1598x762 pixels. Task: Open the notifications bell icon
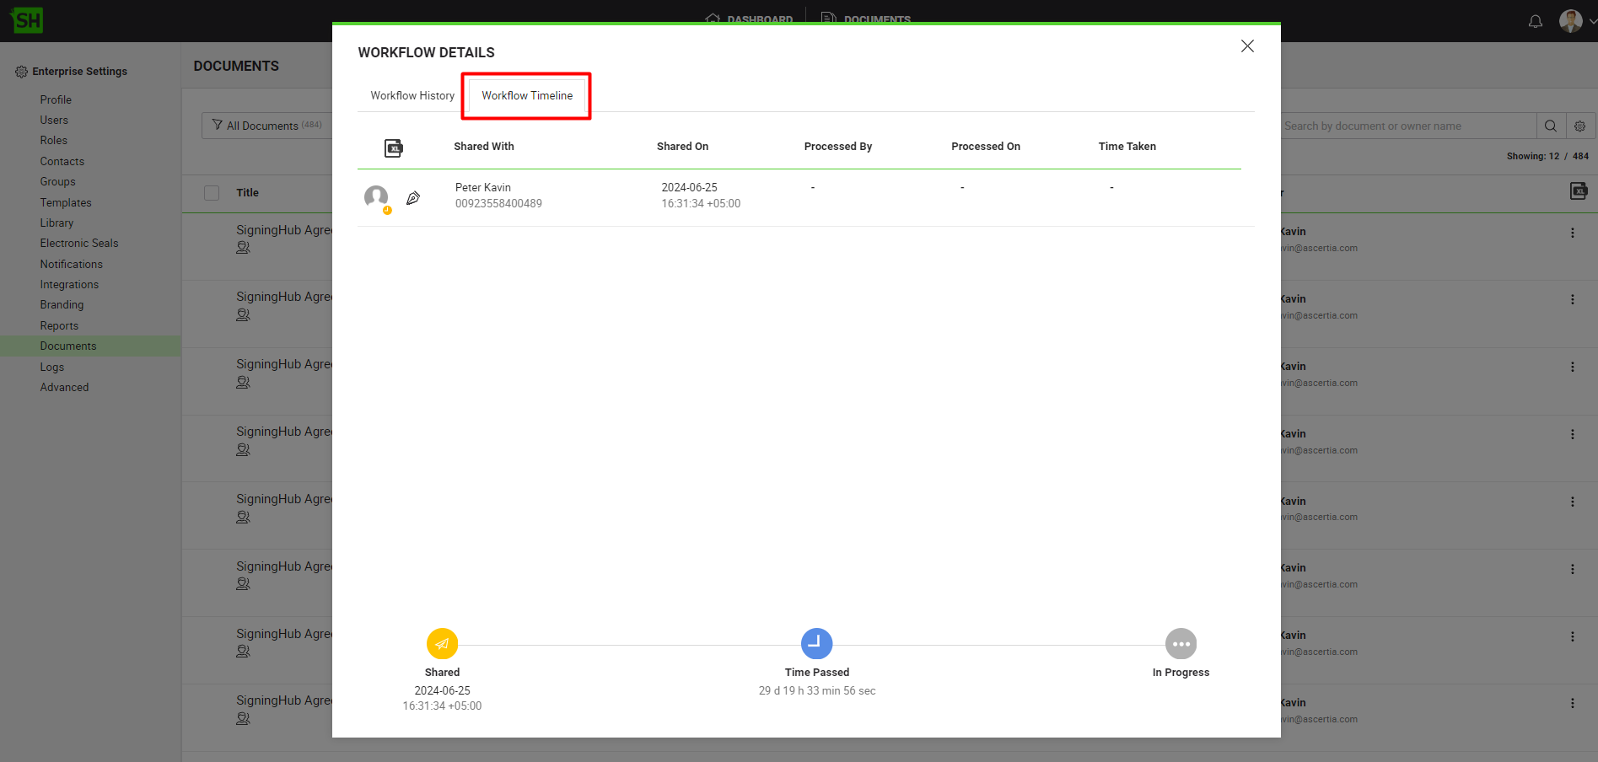point(1536,21)
